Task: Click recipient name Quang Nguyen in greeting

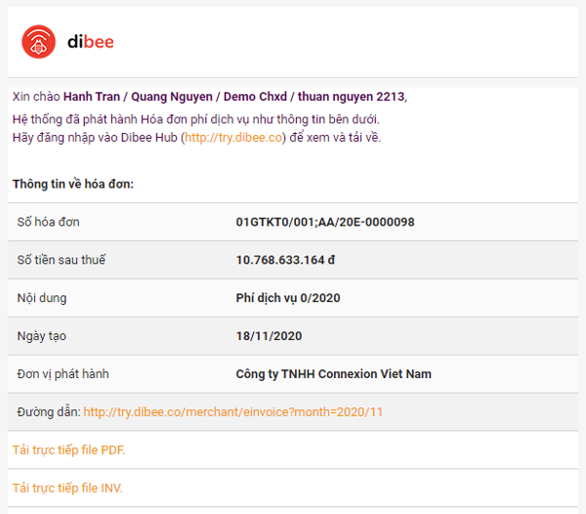Action: pos(172,97)
